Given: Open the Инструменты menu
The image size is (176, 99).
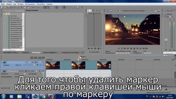Looking at the screenshot, I should [30, 4].
